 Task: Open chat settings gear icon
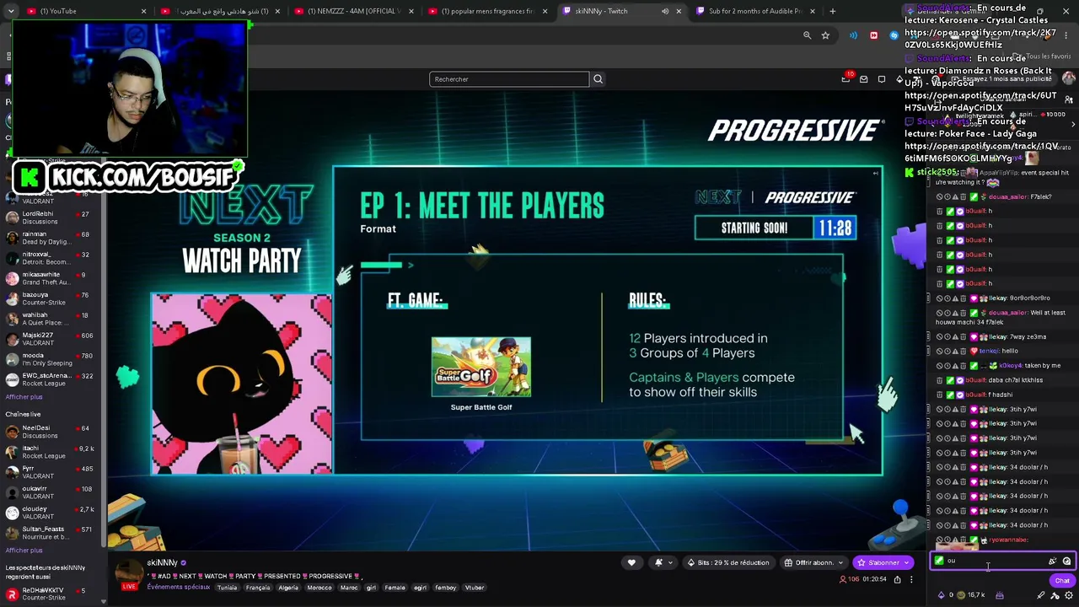[1069, 595]
